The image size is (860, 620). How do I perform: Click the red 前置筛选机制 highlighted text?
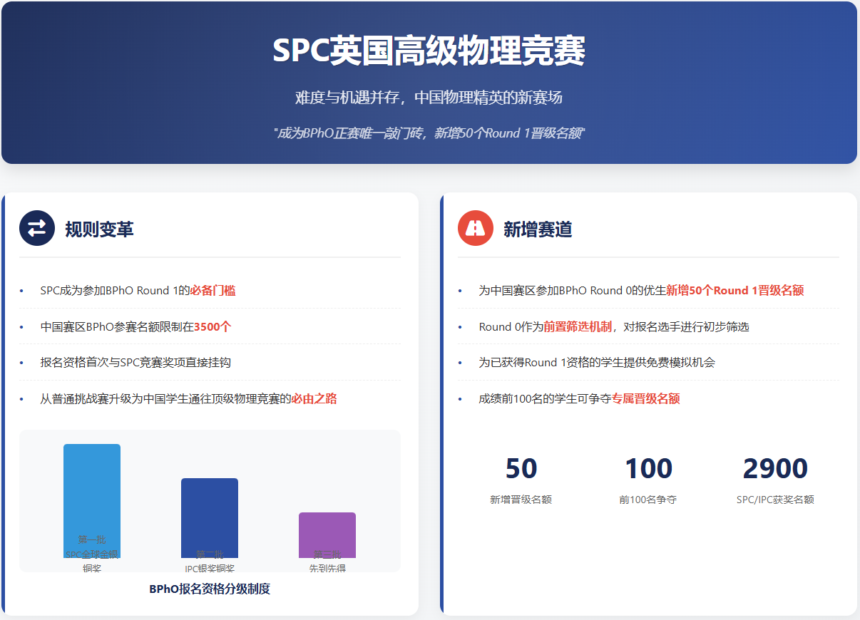(x=578, y=327)
